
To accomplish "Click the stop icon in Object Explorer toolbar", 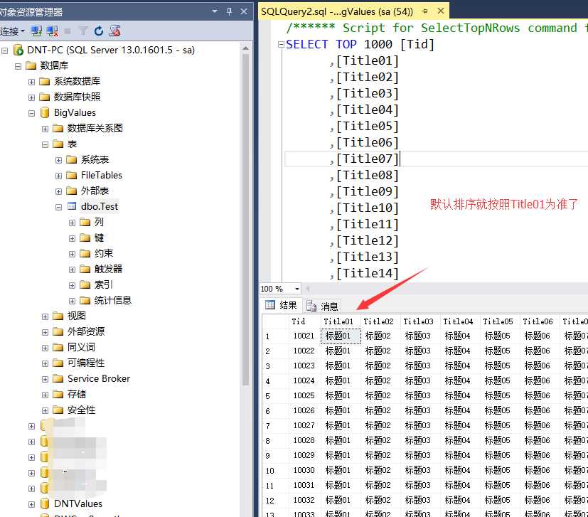I will [68, 31].
